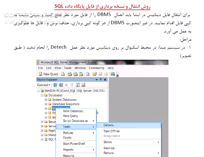Click the Analysis Services DMX Query icon
The image size is (204, 157).
click(75, 74)
